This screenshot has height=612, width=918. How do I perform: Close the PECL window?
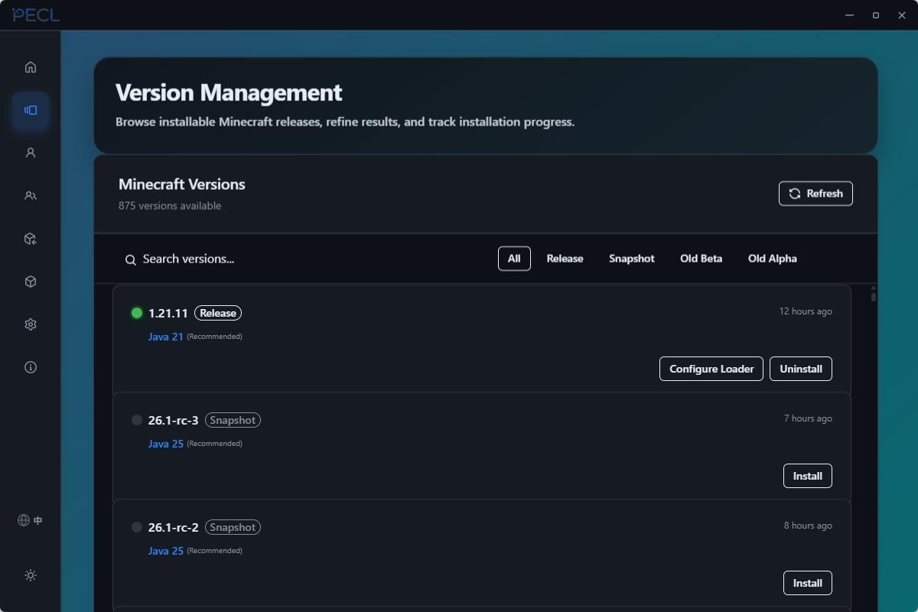[x=902, y=15]
